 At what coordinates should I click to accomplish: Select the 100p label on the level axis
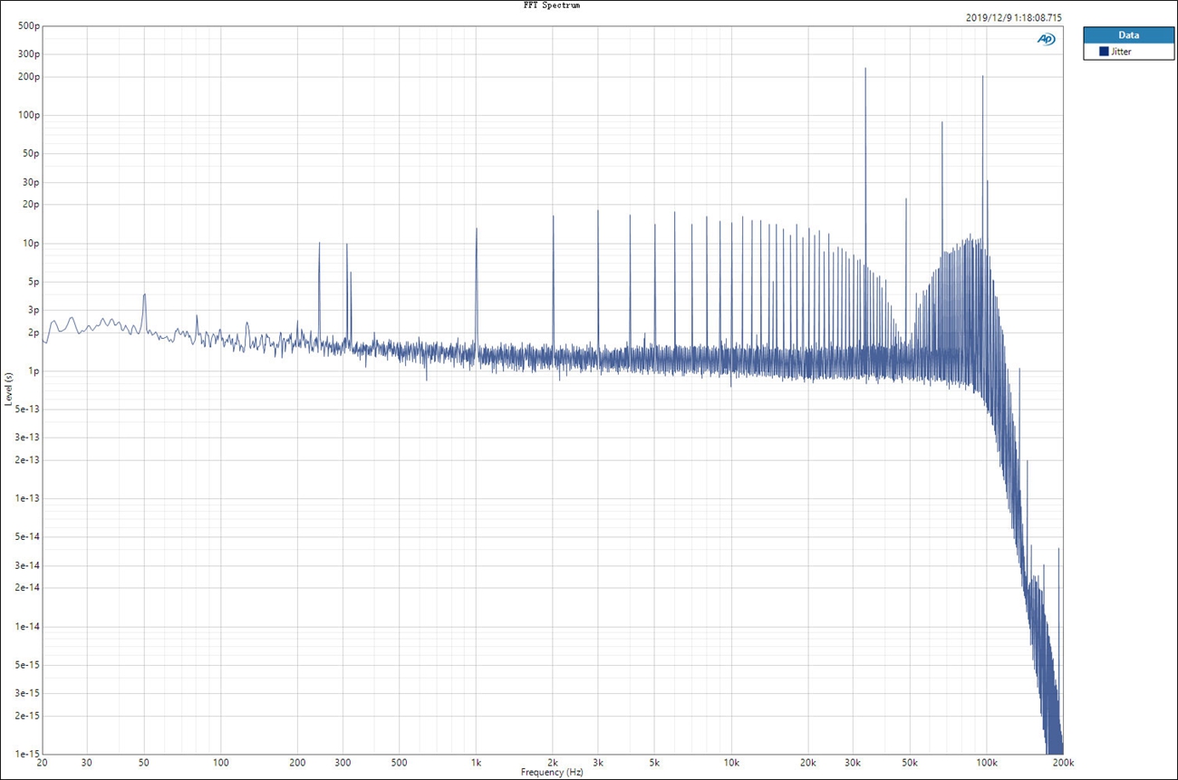click(31, 115)
